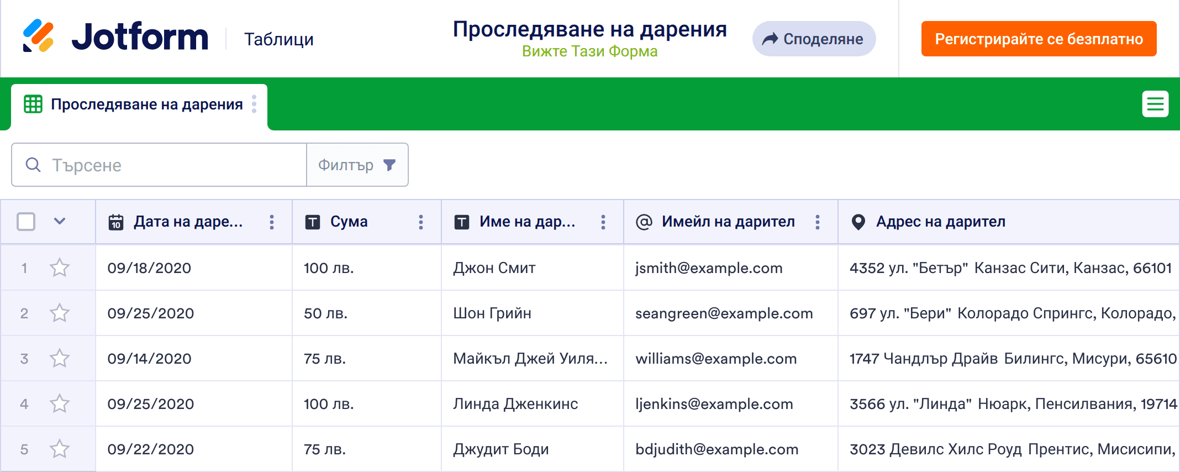Open the hamburger menu in green bar
Viewport: 1180px width, 472px height.
tap(1155, 104)
